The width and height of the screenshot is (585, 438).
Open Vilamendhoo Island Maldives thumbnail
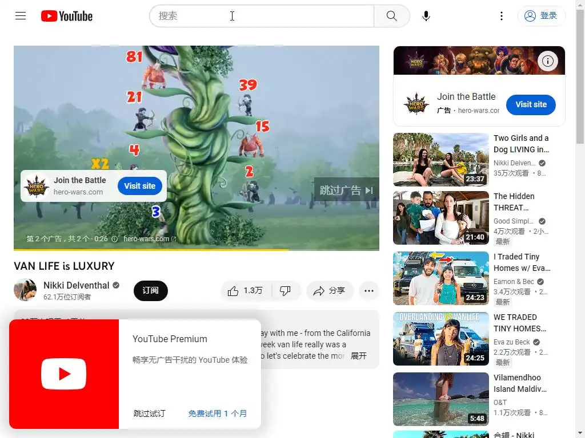pos(440,399)
